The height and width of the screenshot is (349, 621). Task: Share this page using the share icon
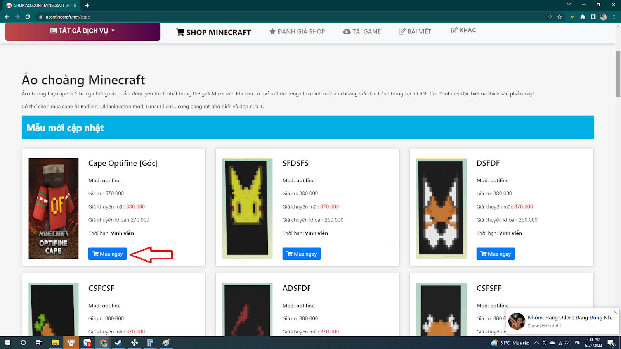click(549, 17)
